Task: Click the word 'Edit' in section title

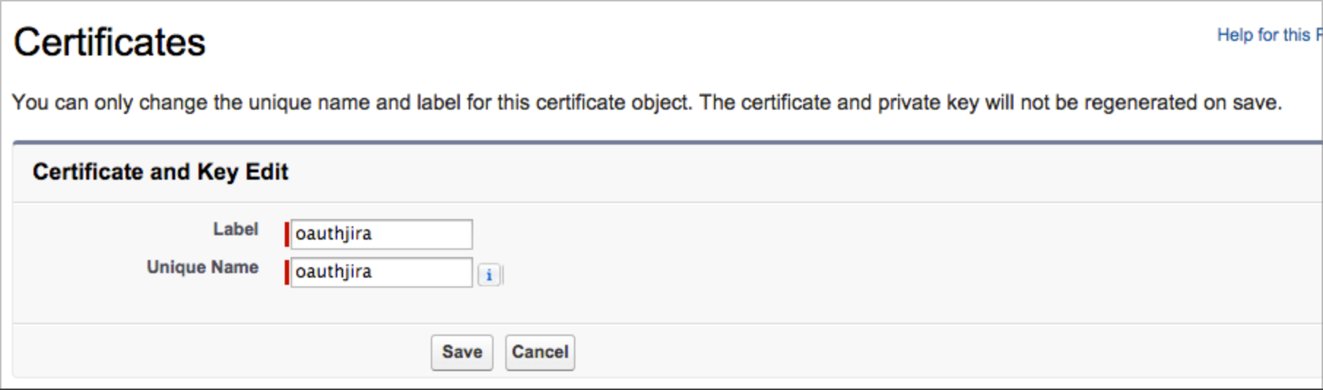Action: pos(266,172)
